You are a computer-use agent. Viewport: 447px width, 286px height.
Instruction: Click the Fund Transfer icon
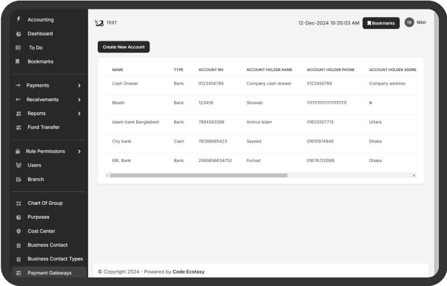[18, 127]
